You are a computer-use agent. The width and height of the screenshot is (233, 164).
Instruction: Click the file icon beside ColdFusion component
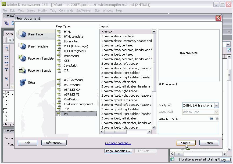[59, 104]
